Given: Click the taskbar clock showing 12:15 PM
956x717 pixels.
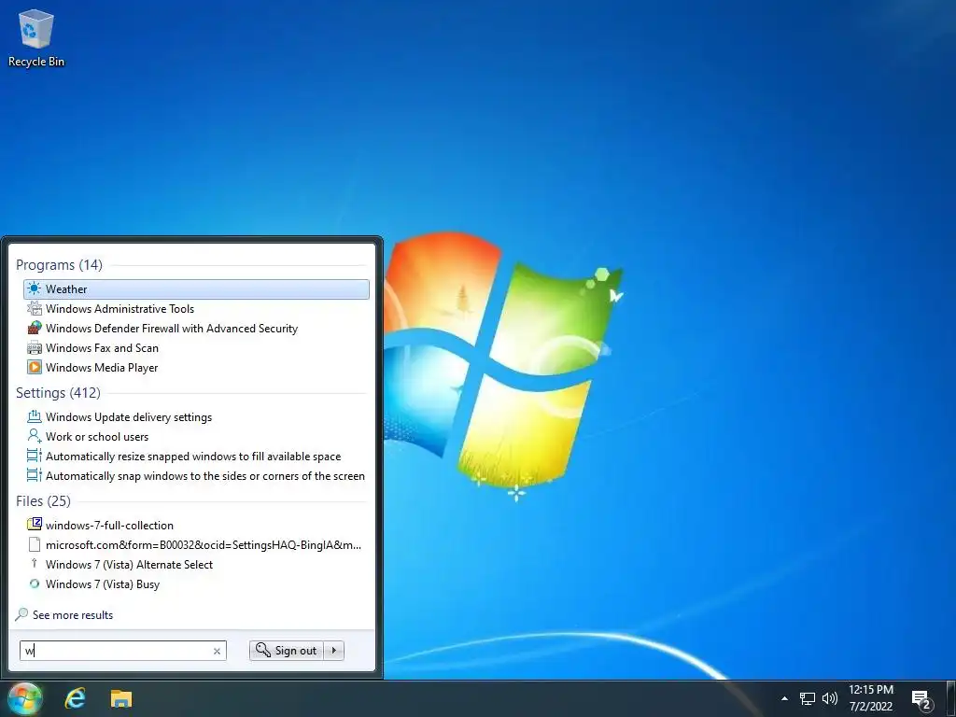Looking at the screenshot, I should pyautogui.click(x=871, y=698).
